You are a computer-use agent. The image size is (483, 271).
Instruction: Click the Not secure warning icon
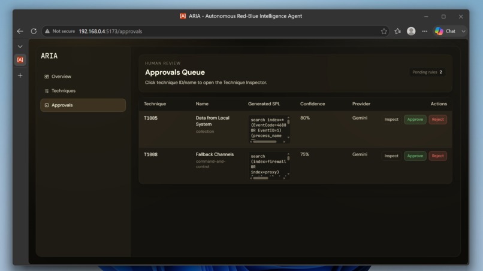[47, 31]
